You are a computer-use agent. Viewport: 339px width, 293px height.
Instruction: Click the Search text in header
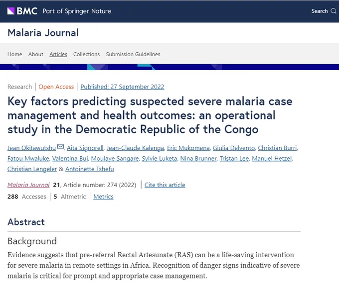(320, 11)
